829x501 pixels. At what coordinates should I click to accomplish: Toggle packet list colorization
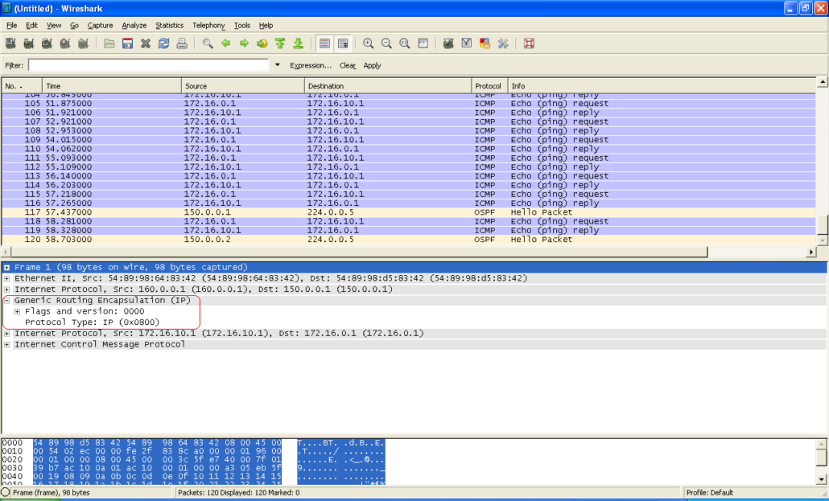(x=324, y=43)
